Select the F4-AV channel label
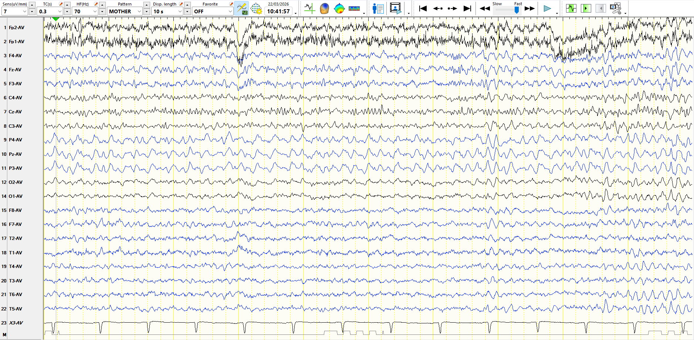 (15, 56)
